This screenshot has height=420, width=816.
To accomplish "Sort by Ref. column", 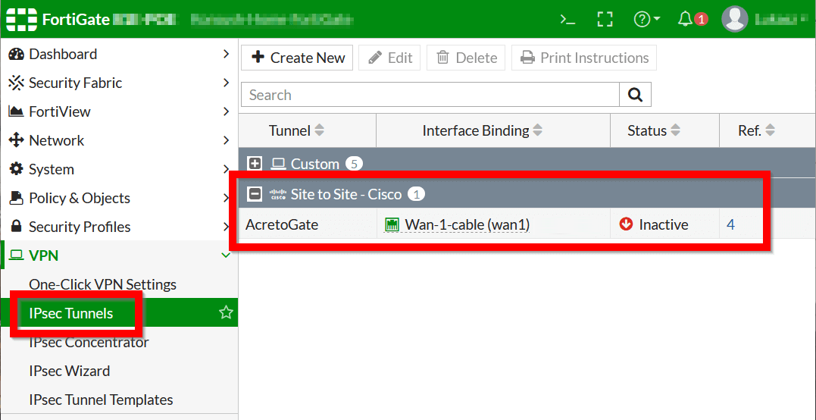I will [x=756, y=130].
